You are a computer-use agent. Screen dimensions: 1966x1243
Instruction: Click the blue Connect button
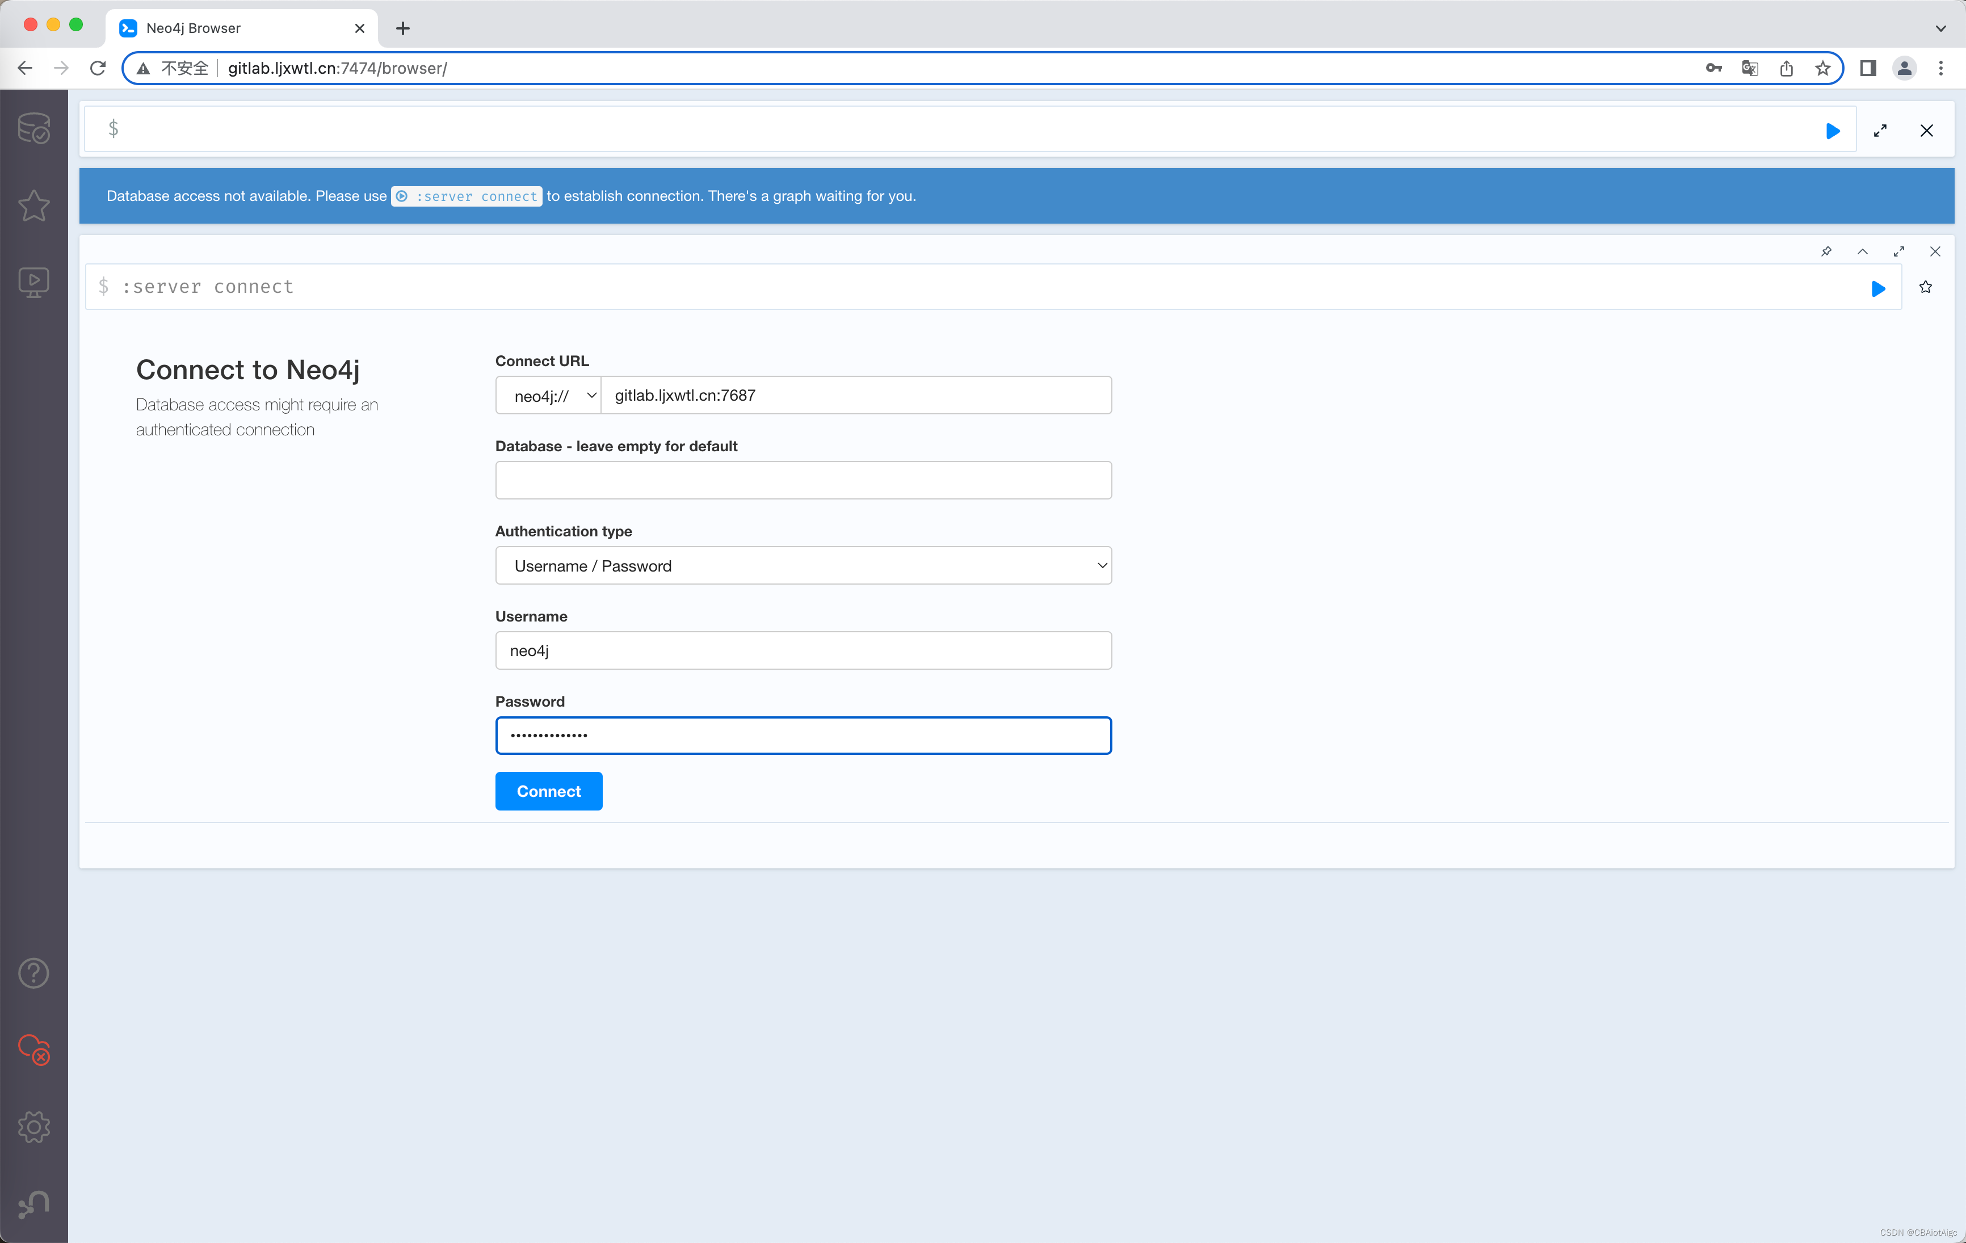(549, 791)
